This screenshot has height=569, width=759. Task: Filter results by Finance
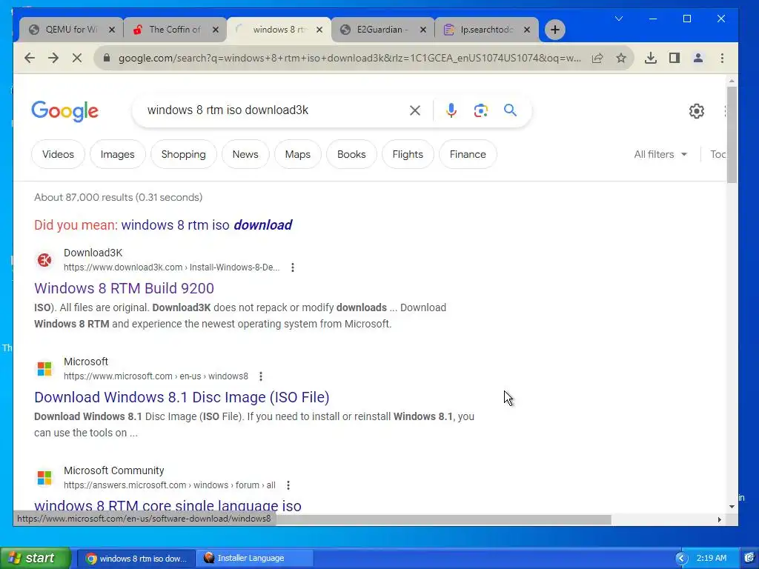click(x=468, y=154)
